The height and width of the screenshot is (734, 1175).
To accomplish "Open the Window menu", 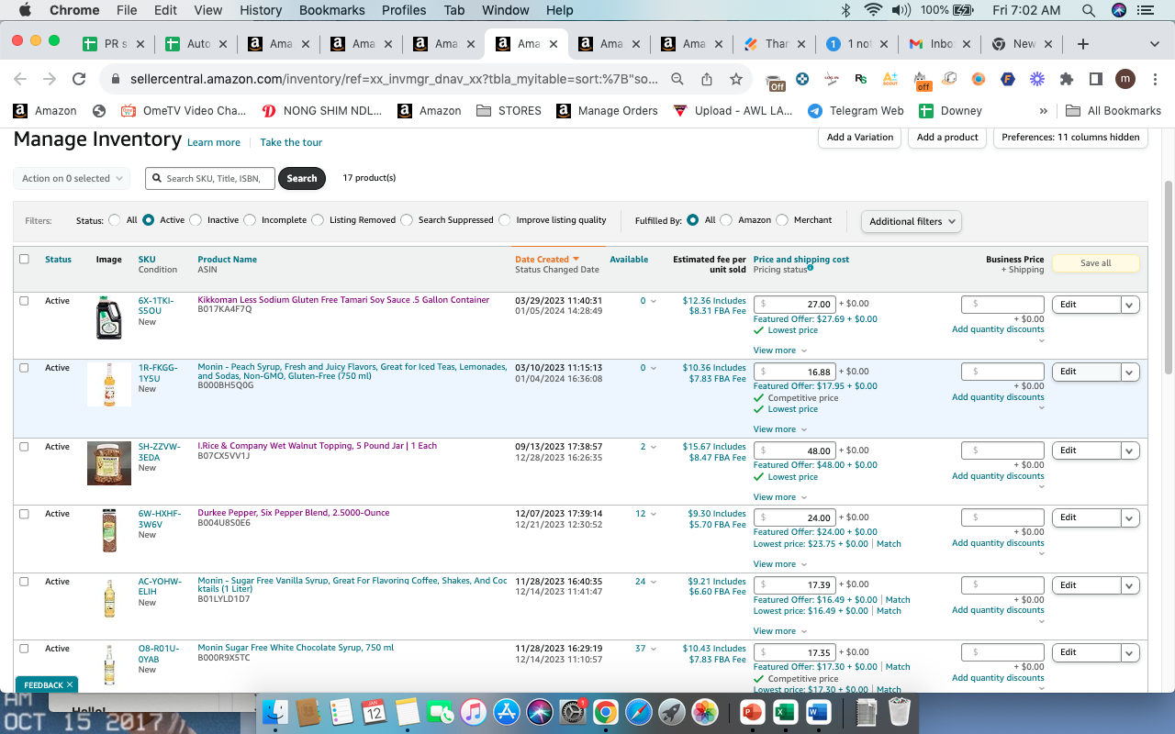I will click(505, 10).
